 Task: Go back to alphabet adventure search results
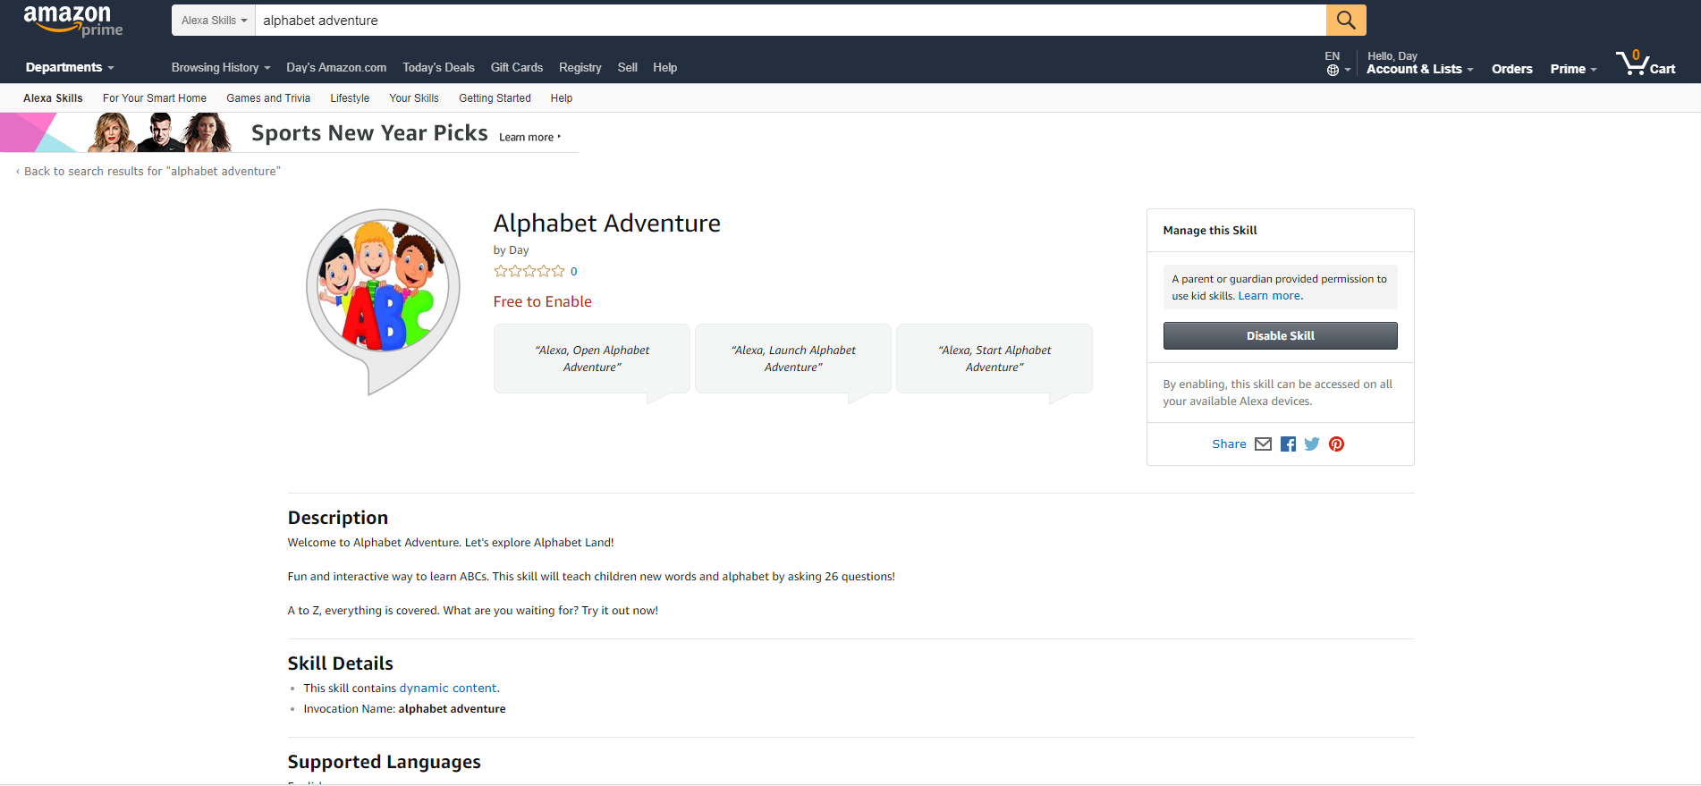point(148,172)
